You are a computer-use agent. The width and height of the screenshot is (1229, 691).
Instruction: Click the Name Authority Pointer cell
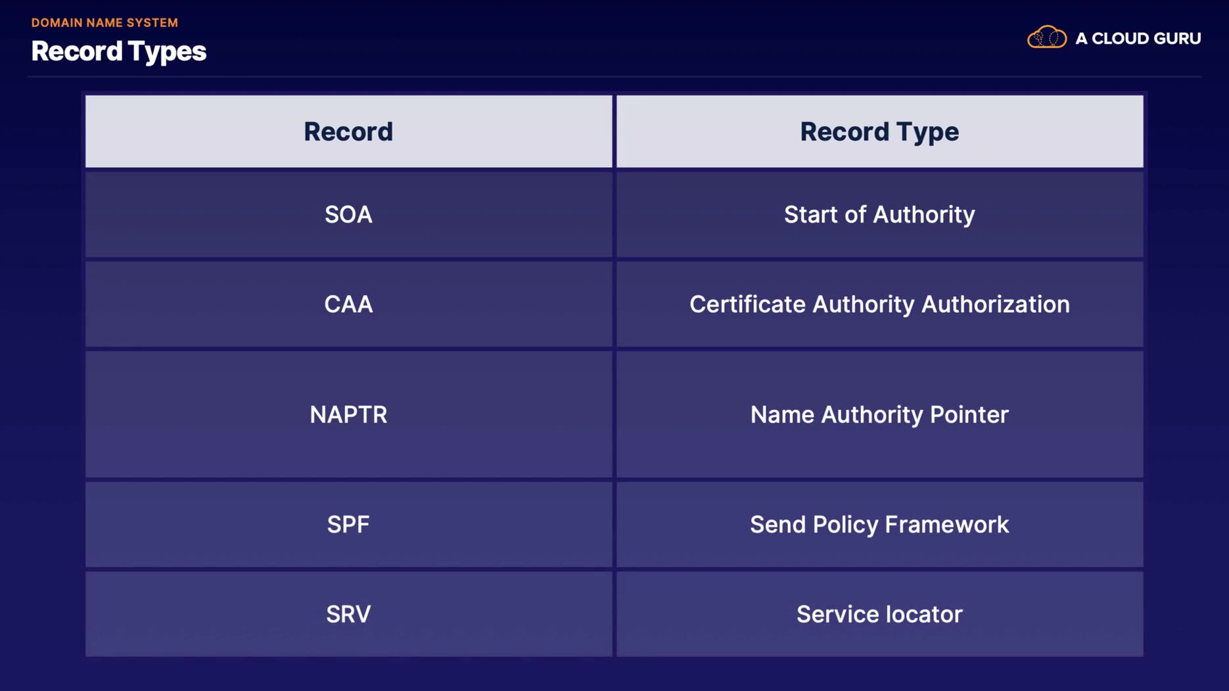[879, 414]
